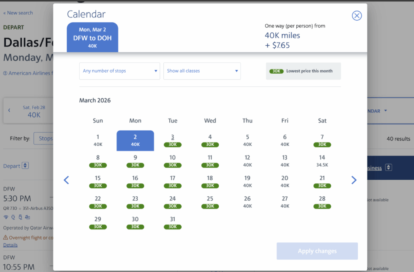Image resolution: width=414 pixels, height=272 pixels.
Task: Select Saturday March 14 at 34.5K
Action: click(x=322, y=161)
